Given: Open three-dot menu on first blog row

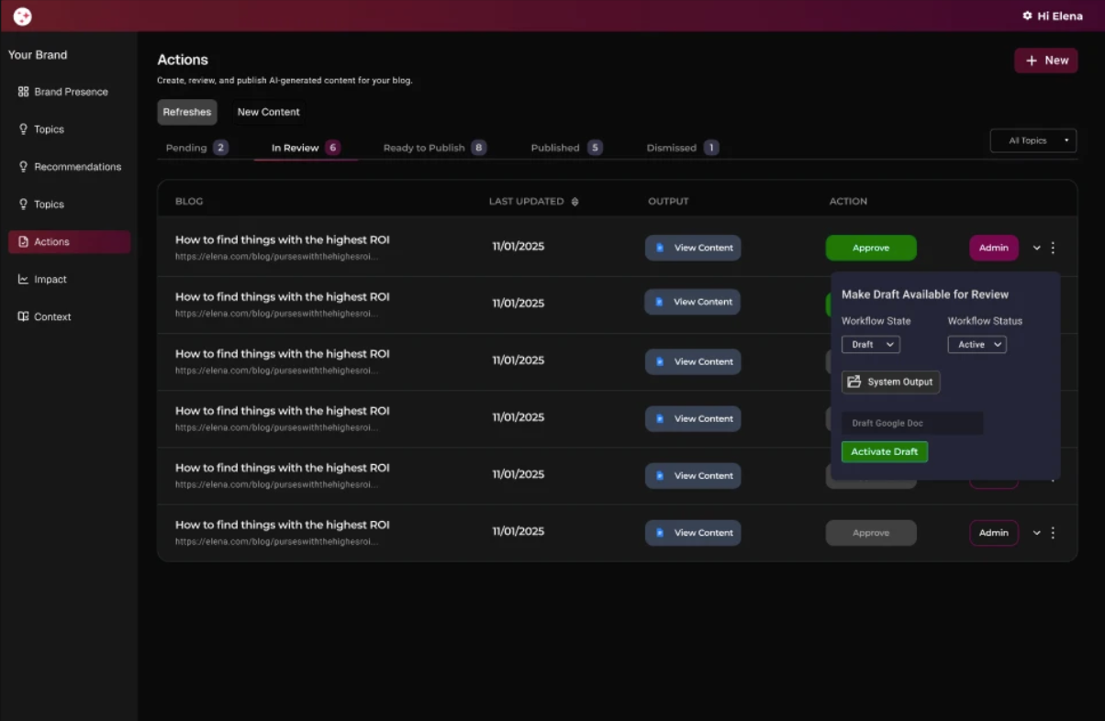Looking at the screenshot, I should point(1053,248).
